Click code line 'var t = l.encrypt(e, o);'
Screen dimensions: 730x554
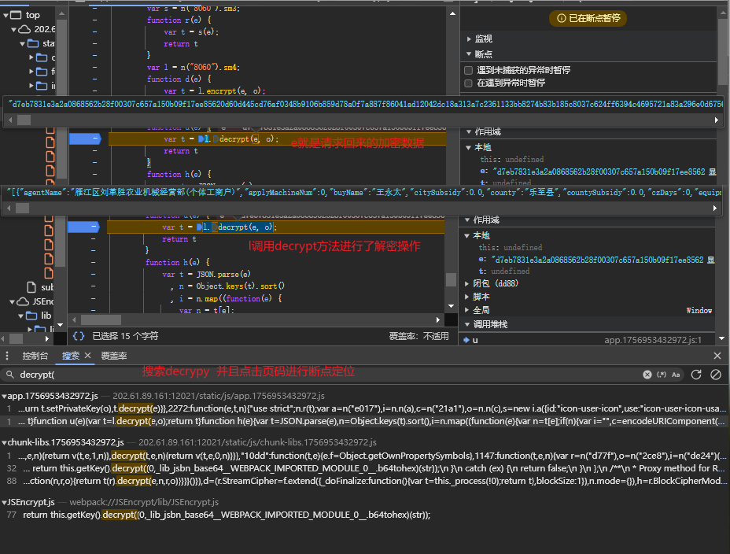215,91
